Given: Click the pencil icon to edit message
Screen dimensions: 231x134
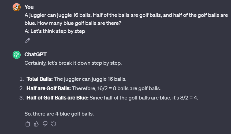Looking at the screenshot, I should pyautogui.click(x=28, y=40).
